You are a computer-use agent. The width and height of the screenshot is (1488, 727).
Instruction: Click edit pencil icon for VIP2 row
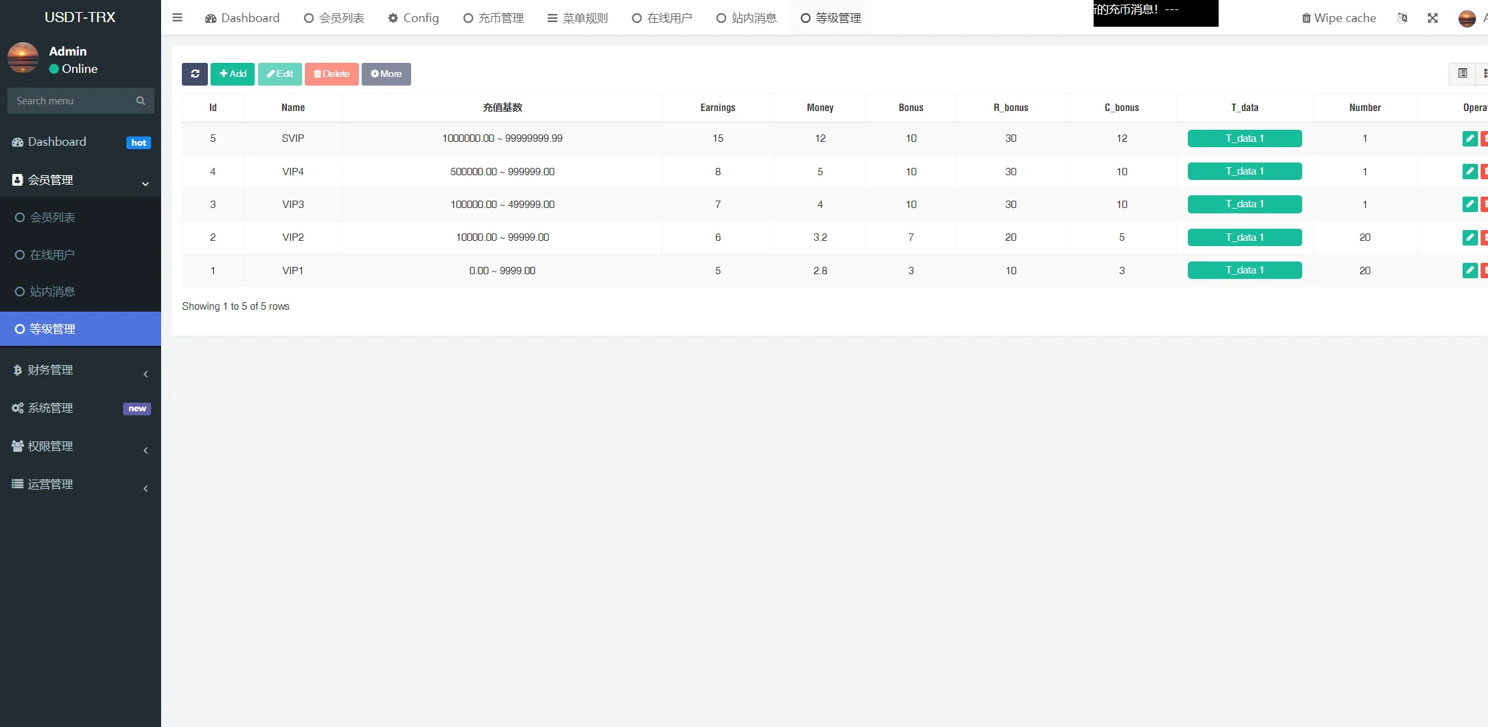[x=1469, y=237]
